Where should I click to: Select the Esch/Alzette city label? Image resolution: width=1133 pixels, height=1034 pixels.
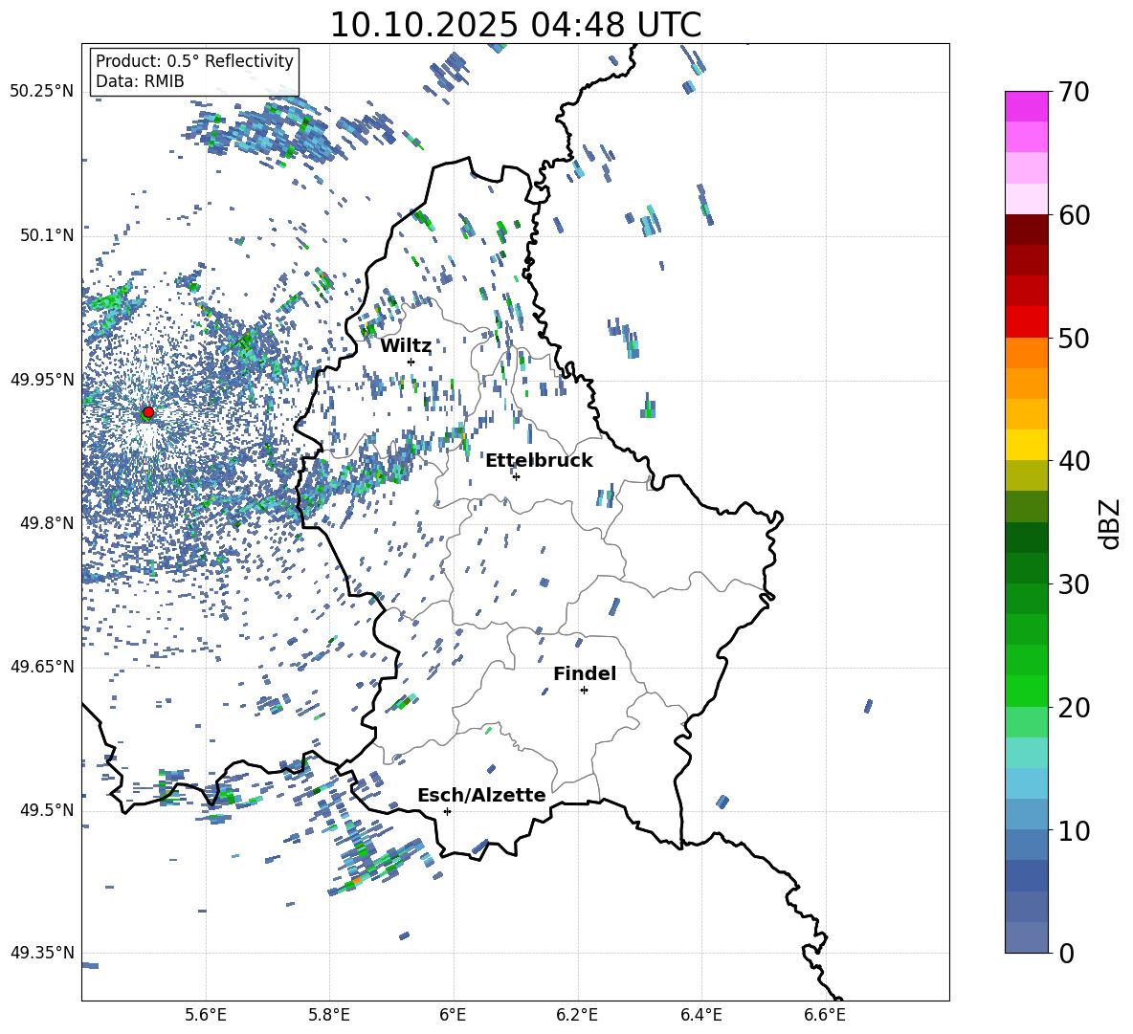coord(481,795)
